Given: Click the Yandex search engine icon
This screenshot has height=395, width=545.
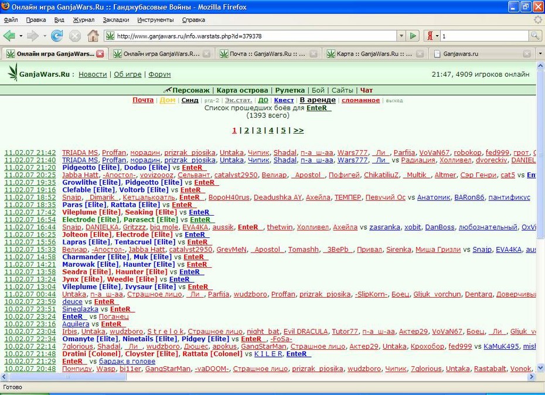Looking at the screenshot, I should tap(430, 36).
